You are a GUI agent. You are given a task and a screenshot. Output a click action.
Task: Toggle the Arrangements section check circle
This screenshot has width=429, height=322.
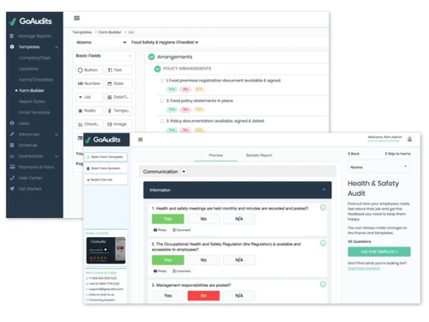coord(151,57)
